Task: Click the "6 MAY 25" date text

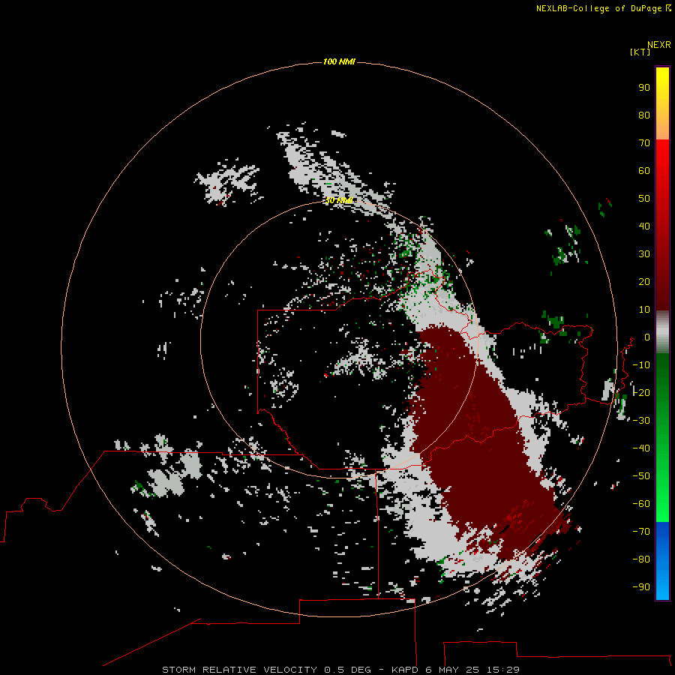Action: tap(452, 670)
